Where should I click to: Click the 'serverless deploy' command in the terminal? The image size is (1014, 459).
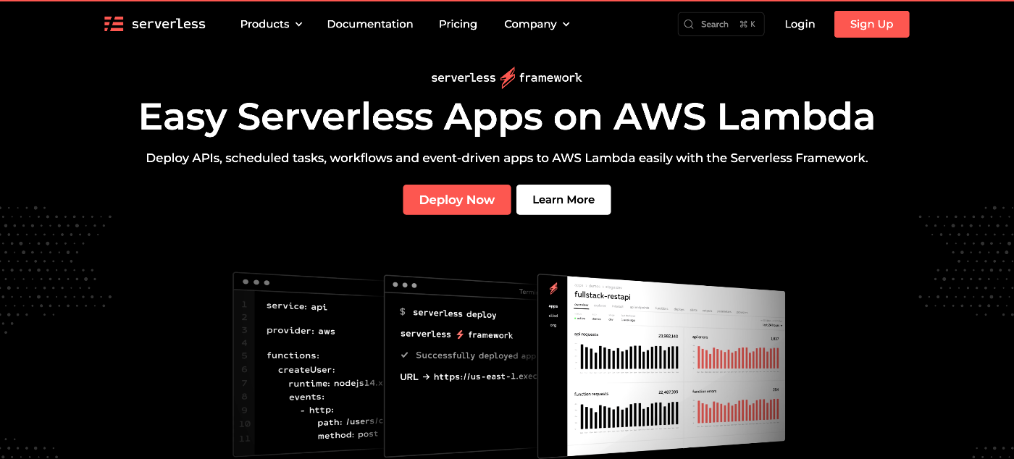(x=455, y=313)
